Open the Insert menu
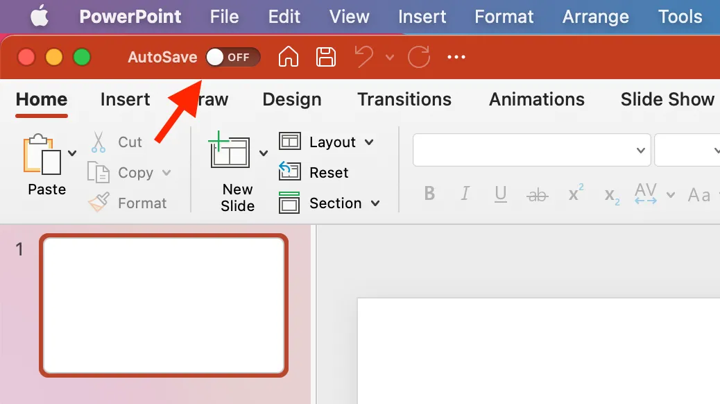The image size is (720, 404). click(x=422, y=16)
